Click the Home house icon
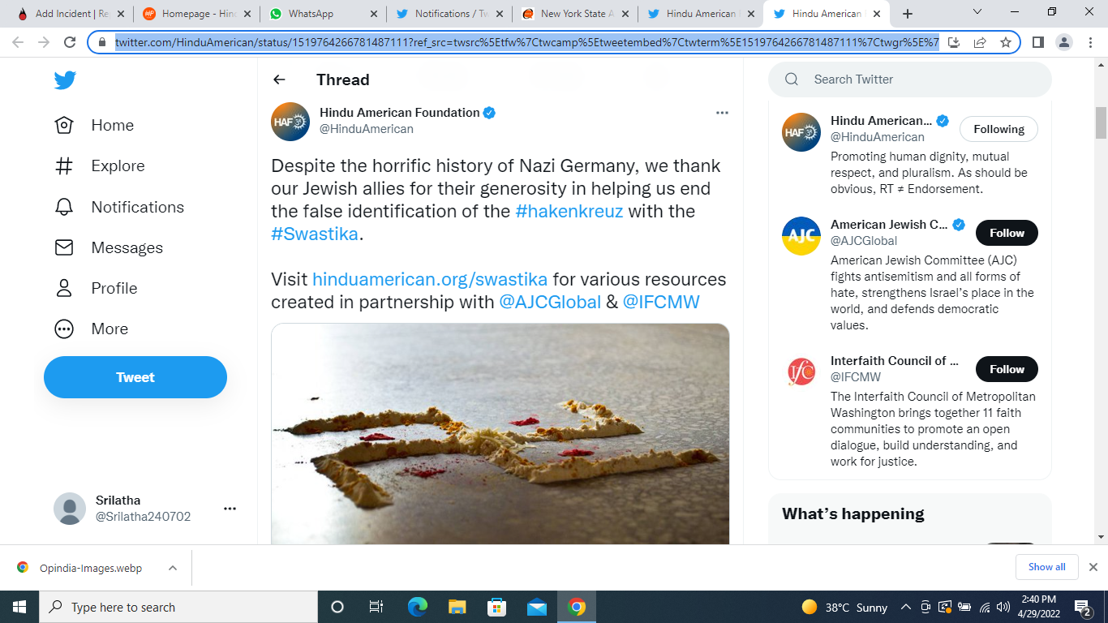Screen dimensions: 1108x623 tap(64, 125)
